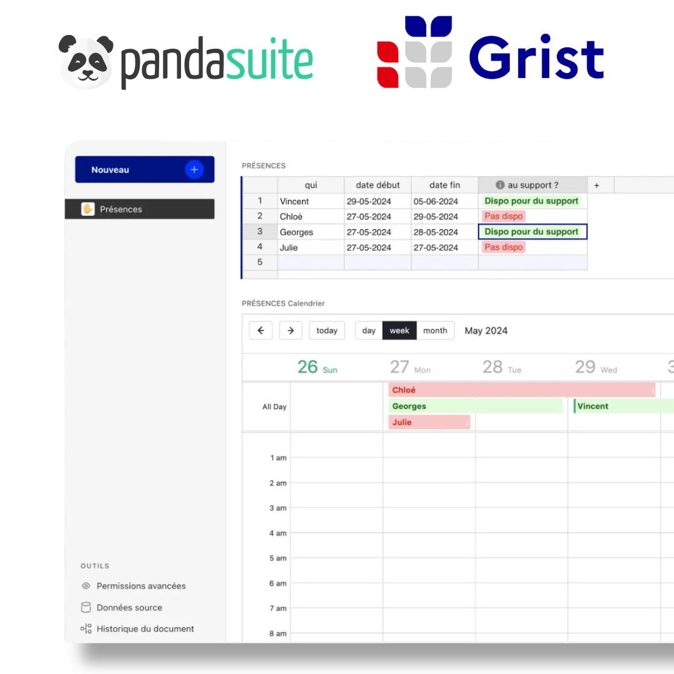Click the Historique du document icon
The height and width of the screenshot is (674, 674).
(86, 629)
